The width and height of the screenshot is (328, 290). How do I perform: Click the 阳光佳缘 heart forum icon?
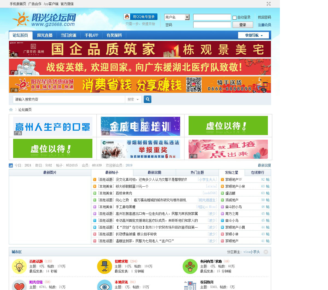click(x=19, y=285)
